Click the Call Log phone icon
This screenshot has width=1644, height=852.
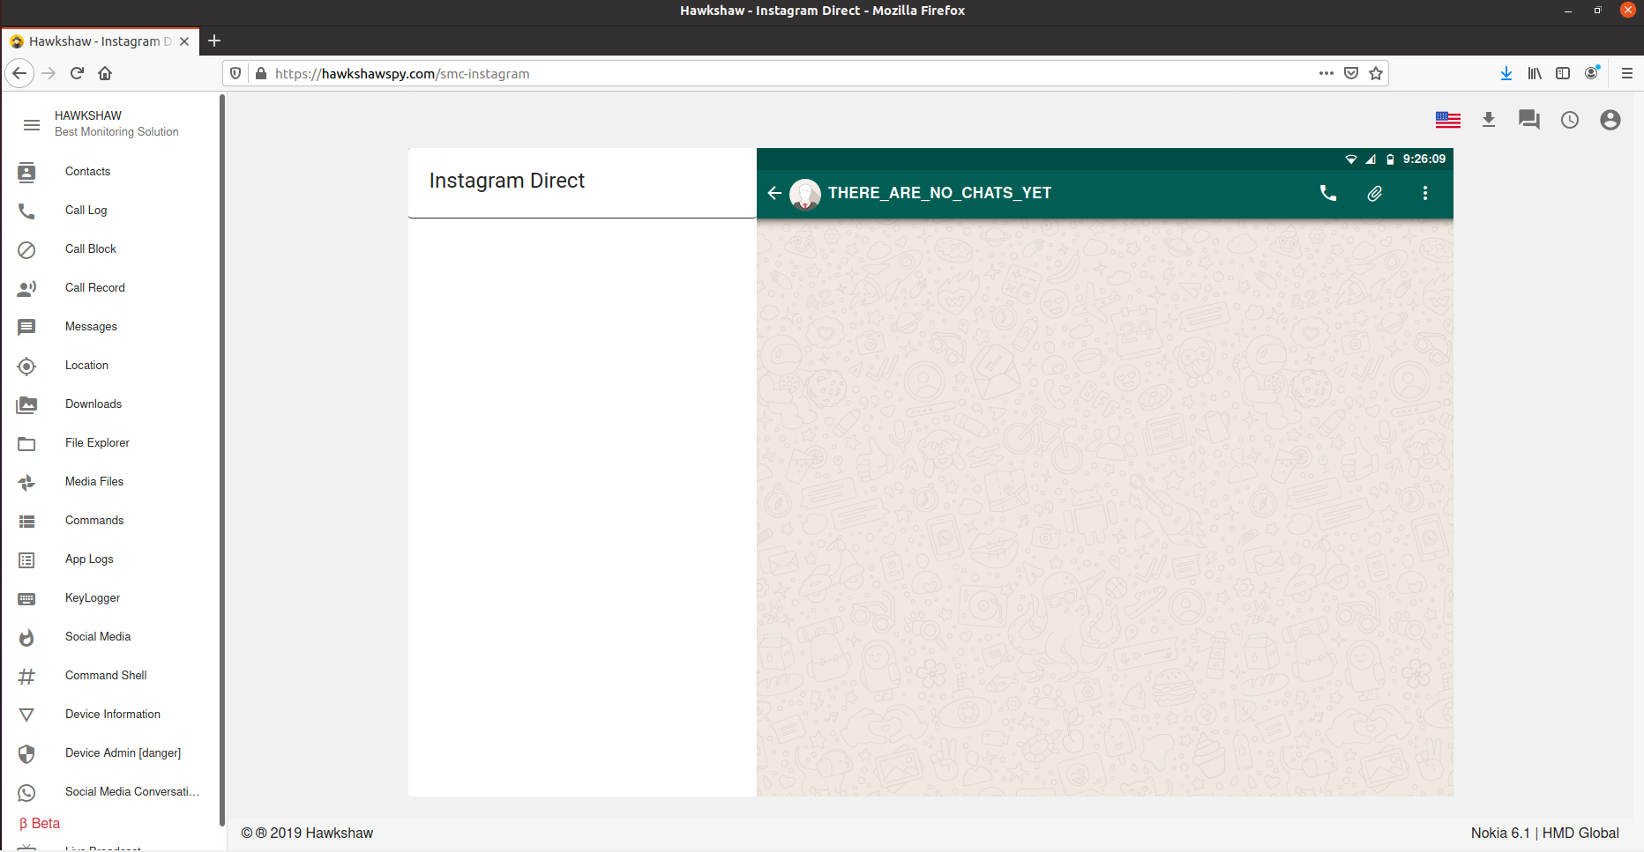(26, 211)
